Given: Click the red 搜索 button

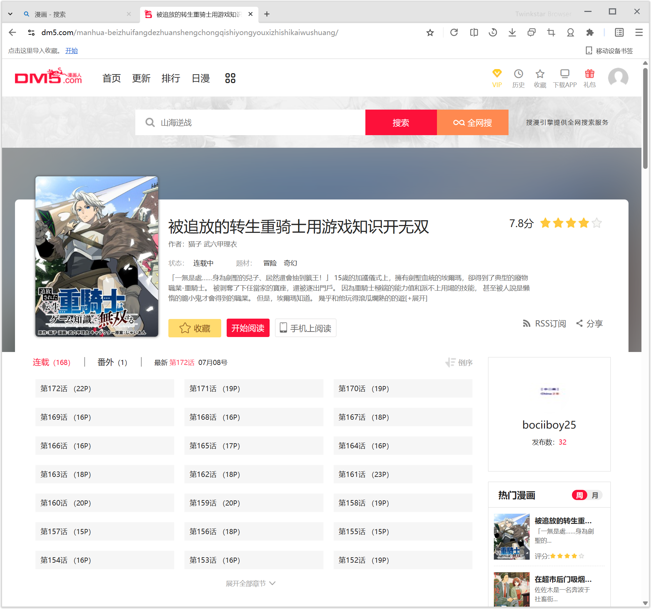Looking at the screenshot, I should click(401, 123).
